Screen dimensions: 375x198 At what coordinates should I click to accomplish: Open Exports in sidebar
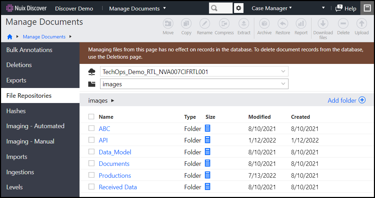pyautogui.click(x=40, y=80)
